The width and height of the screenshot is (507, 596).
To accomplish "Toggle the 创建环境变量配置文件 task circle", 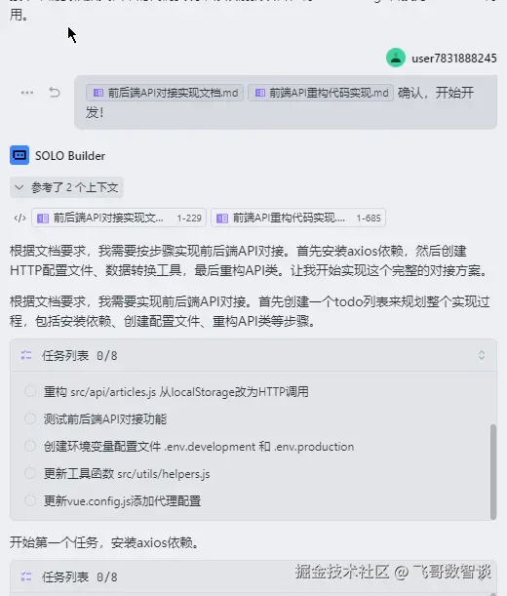I will pyautogui.click(x=30, y=446).
